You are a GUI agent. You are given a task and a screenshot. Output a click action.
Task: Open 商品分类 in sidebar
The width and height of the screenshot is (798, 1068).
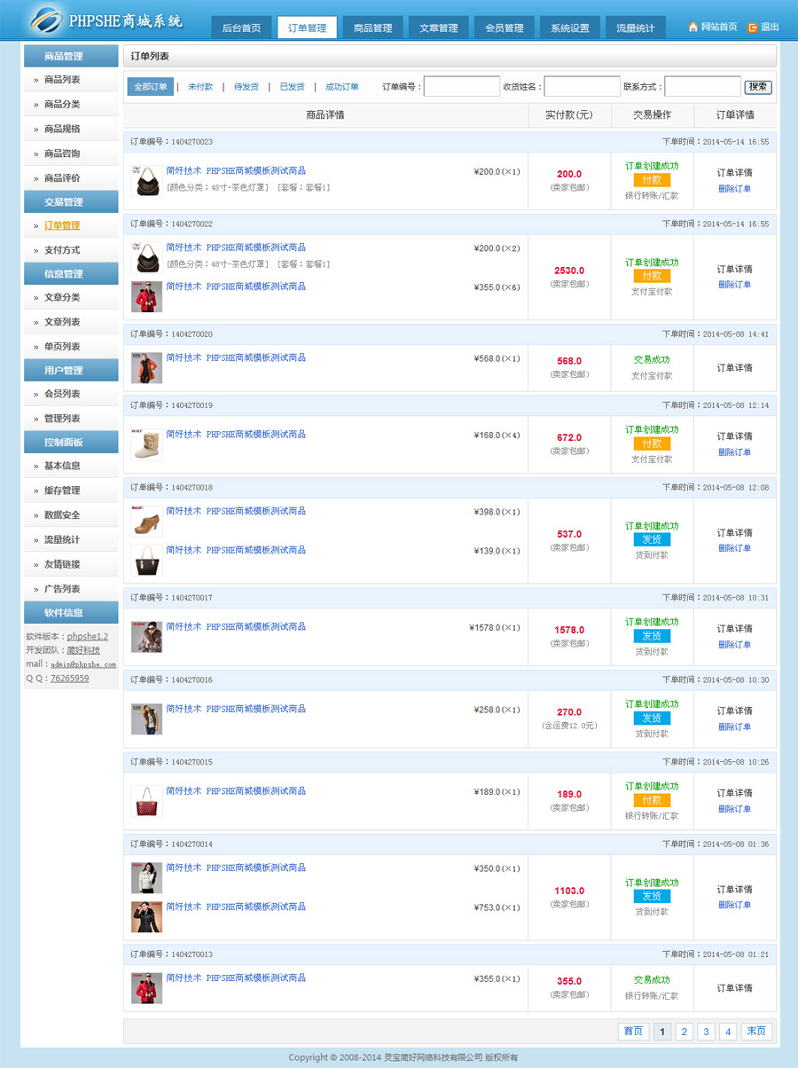(62, 105)
